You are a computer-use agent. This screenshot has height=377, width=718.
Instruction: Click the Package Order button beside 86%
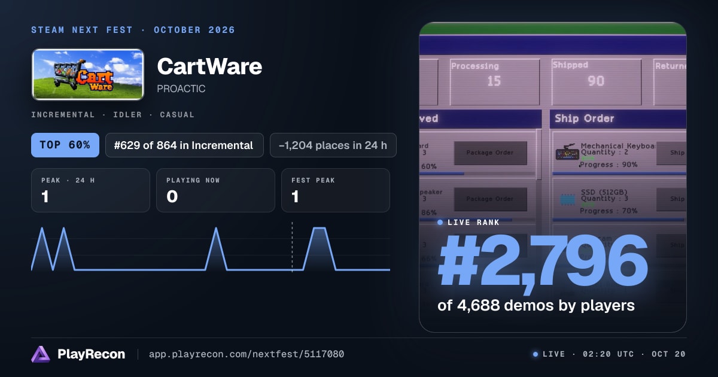coord(490,199)
